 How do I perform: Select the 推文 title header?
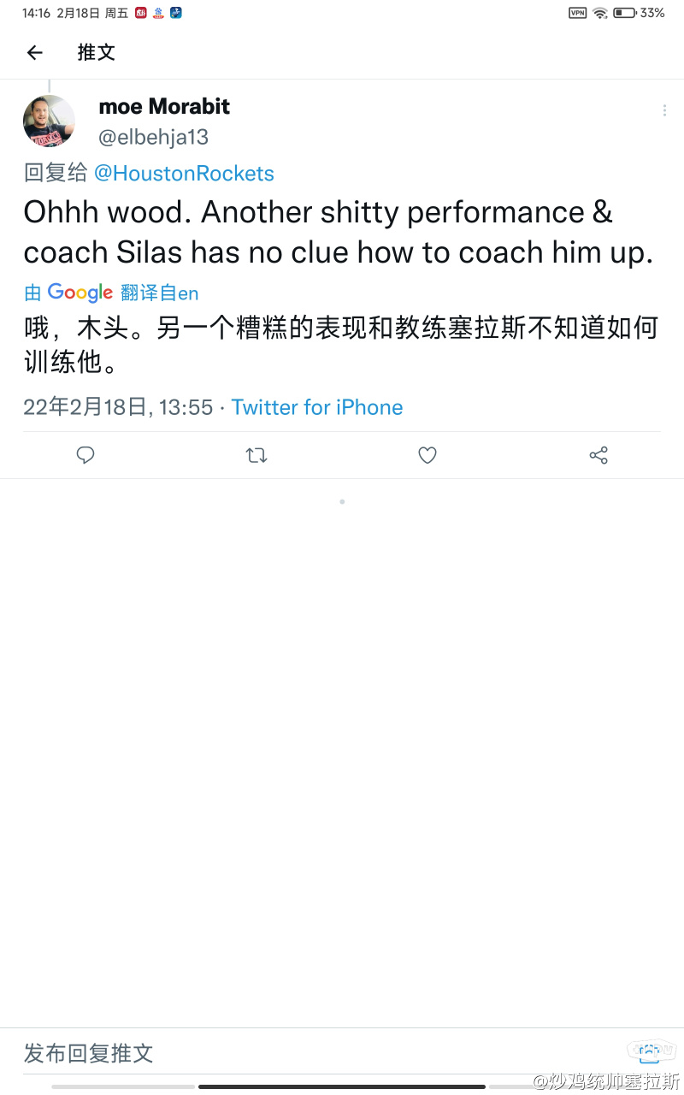tap(96, 52)
